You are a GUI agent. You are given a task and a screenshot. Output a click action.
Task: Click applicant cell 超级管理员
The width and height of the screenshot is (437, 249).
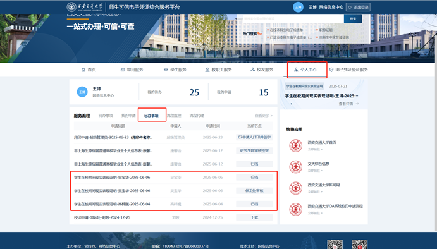point(176,137)
